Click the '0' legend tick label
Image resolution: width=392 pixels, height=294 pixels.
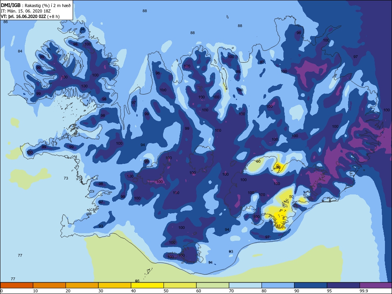[x=2, y=291]
